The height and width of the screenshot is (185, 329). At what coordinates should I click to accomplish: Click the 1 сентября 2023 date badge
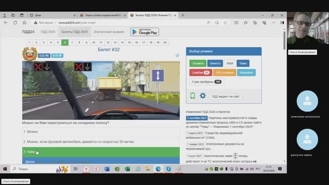[x=196, y=118]
